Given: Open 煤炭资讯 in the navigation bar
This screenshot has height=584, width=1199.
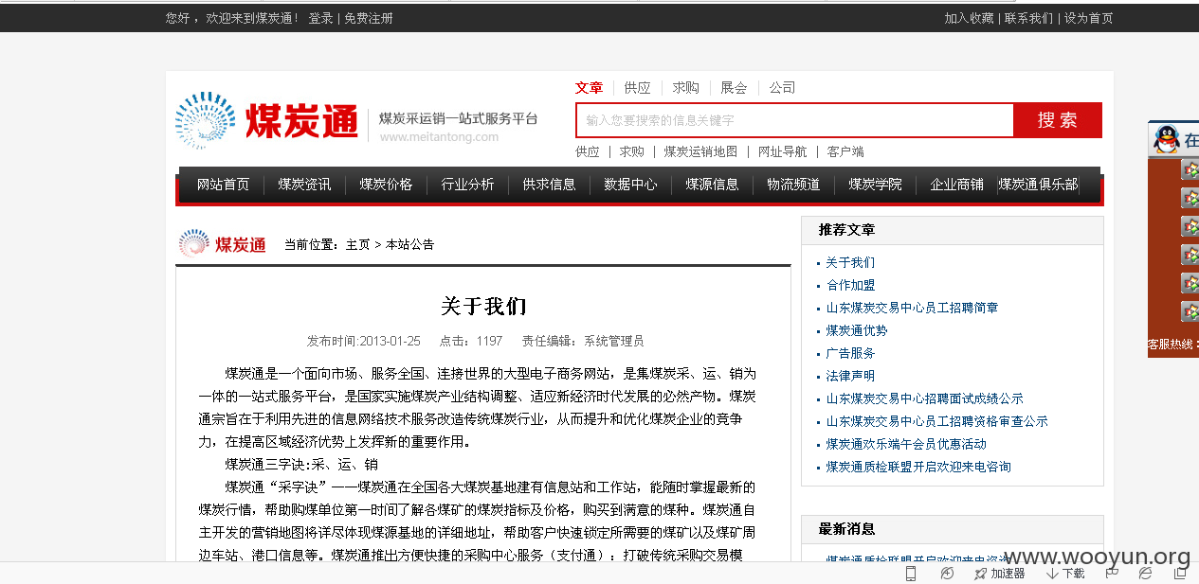Looking at the screenshot, I should 304,185.
